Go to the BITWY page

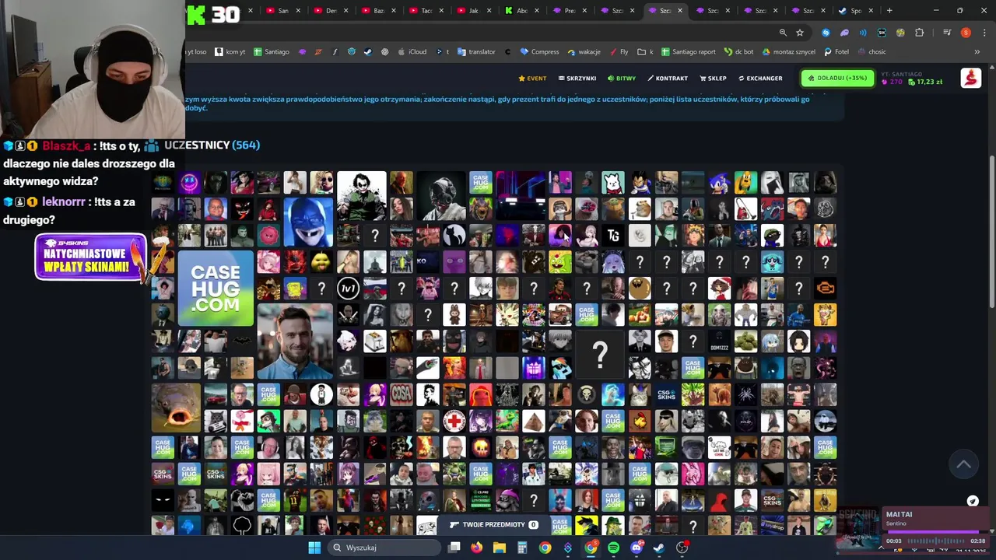coord(622,79)
